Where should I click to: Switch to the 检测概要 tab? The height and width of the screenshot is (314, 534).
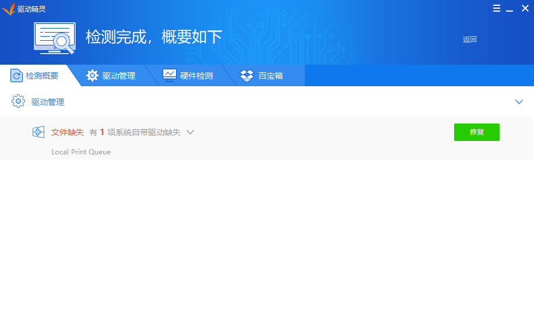pos(35,76)
